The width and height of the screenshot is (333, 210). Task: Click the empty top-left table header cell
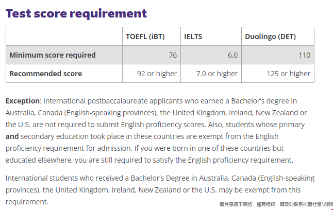[x=64, y=36]
